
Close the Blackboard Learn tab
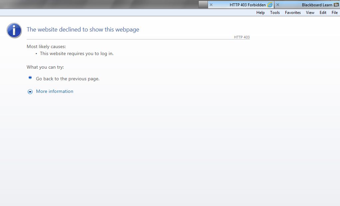tap(277, 5)
